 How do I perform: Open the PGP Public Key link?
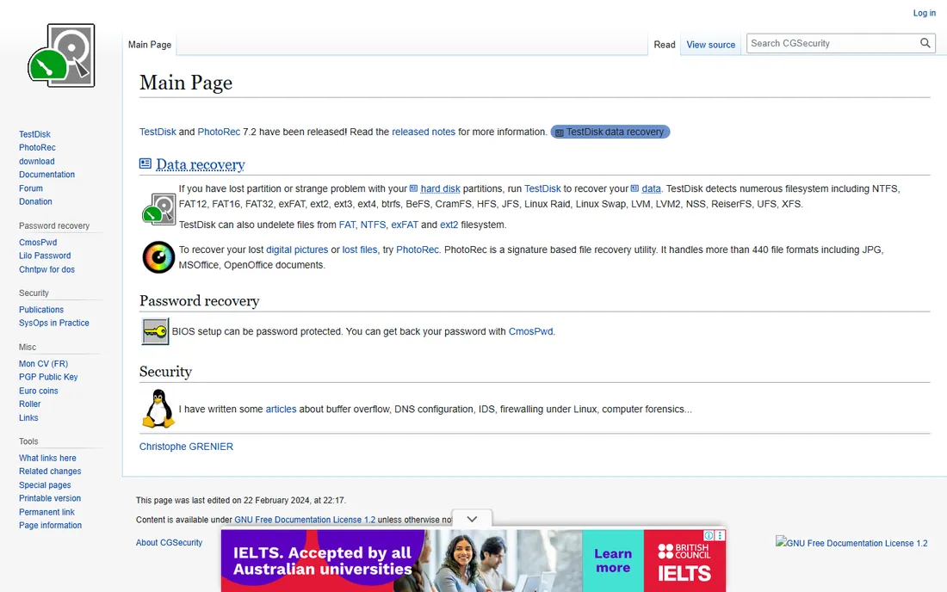(47, 377)
